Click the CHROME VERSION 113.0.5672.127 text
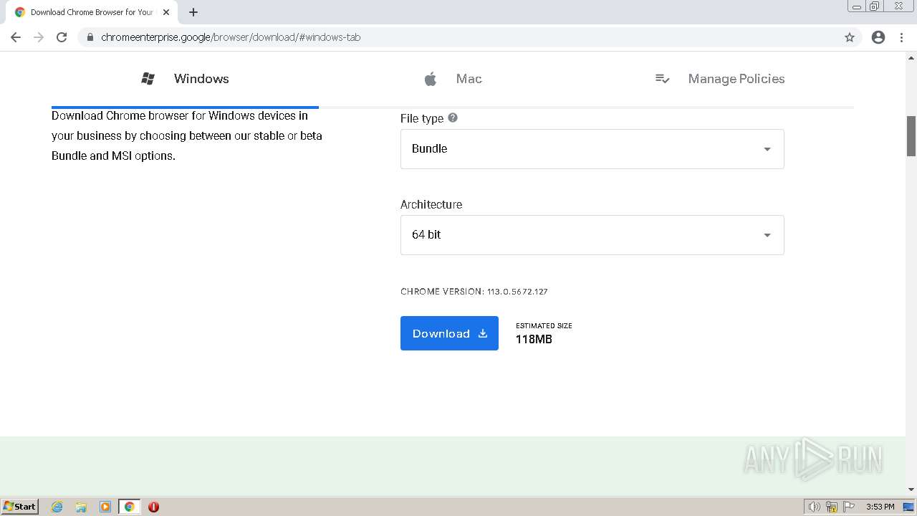The image size is (917, 516). coord(474,292)
